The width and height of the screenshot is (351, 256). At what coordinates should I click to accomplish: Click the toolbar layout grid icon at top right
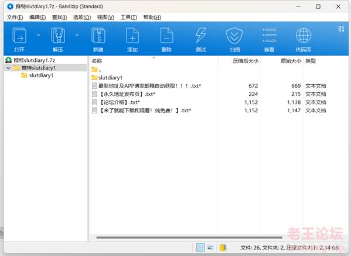(341, 29)
